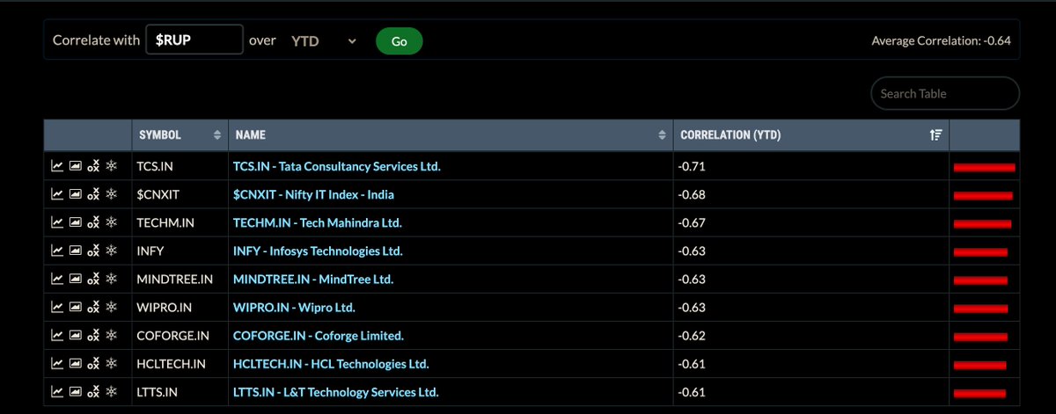
Task: Click the snowflake seasonality icon for LTTS.IN
Action: pos(111,392)
